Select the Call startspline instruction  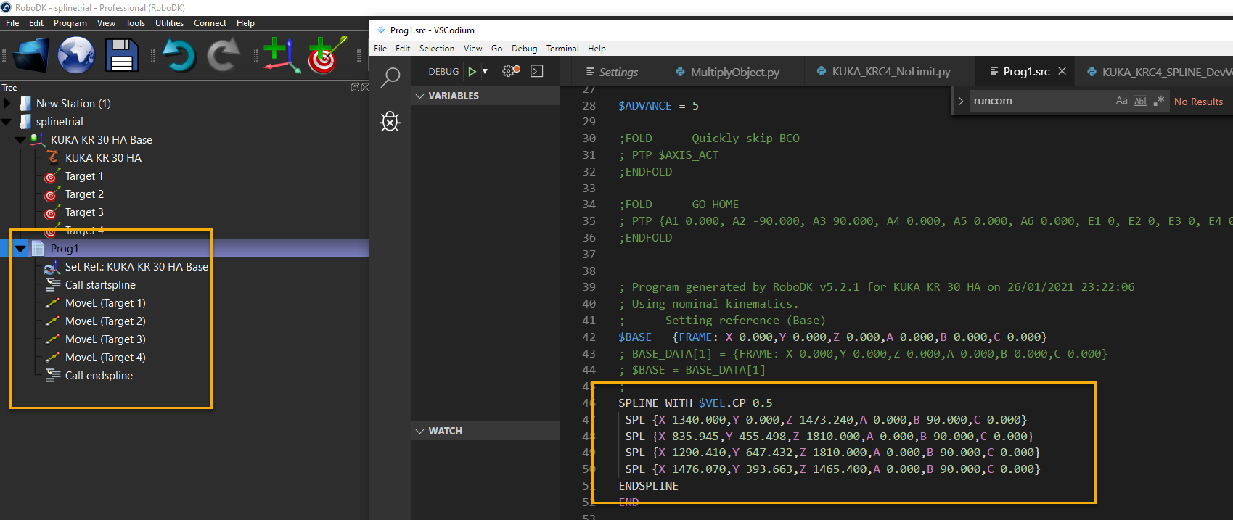point(100,285)
